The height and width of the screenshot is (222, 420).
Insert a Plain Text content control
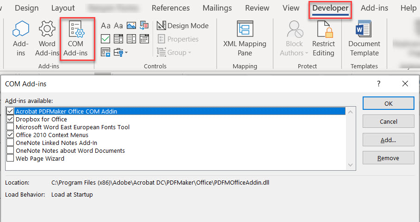pyautogui.click(x=118, y=26)
